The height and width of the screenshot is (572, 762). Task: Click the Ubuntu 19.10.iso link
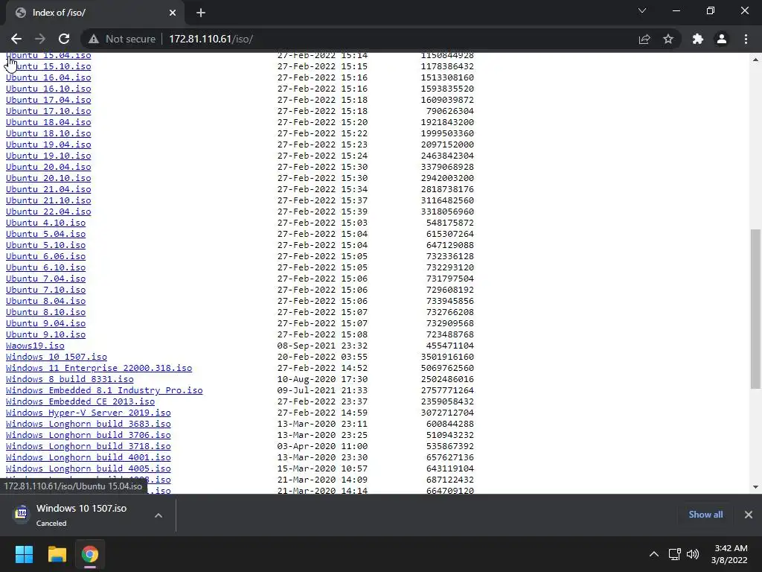[48, 156]
